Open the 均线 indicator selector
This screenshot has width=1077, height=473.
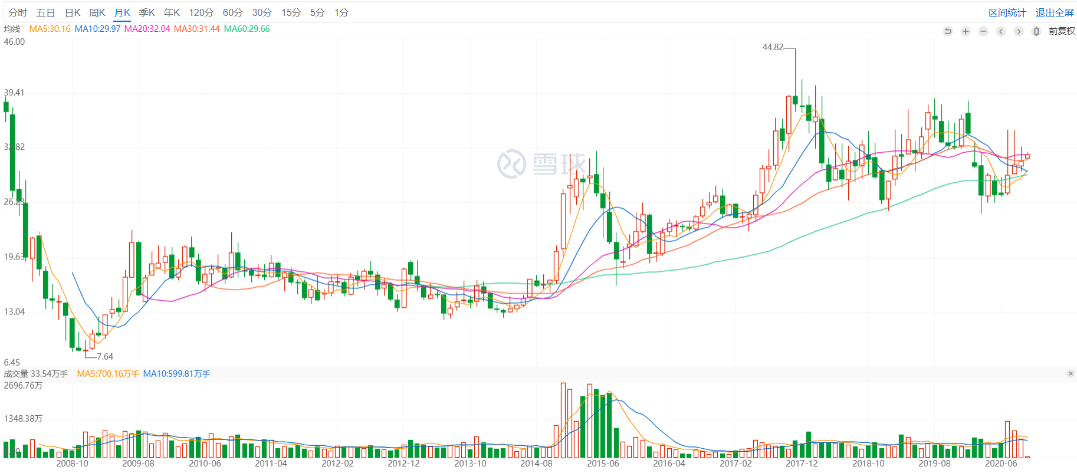pyautogui.click(x=12, y=29)
